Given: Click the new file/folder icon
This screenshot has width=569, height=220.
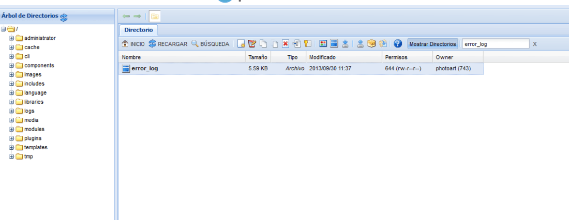Looking at the screenshot, I should click(241, 44).
